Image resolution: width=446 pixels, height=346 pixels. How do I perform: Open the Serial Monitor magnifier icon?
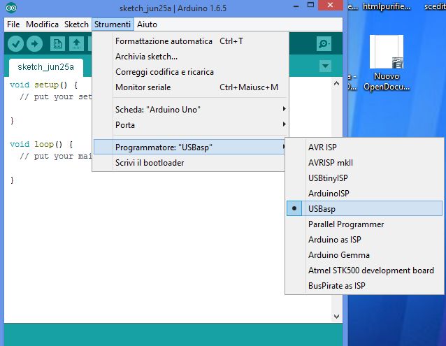pyautogui.click(x=324, y=44)
